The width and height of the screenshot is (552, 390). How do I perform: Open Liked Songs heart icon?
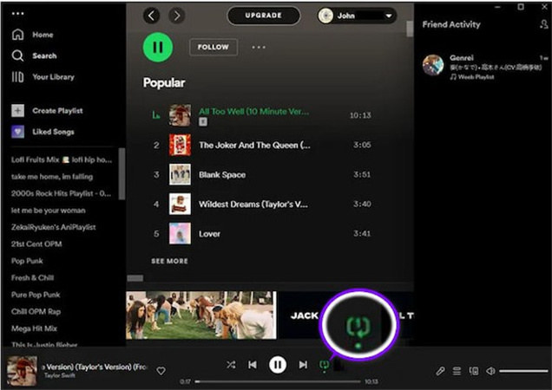tap(18, 132)
